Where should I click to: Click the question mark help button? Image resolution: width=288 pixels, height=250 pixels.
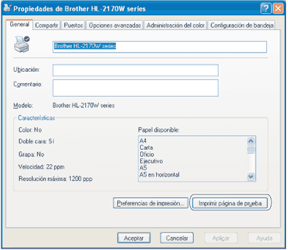[266, 9]
